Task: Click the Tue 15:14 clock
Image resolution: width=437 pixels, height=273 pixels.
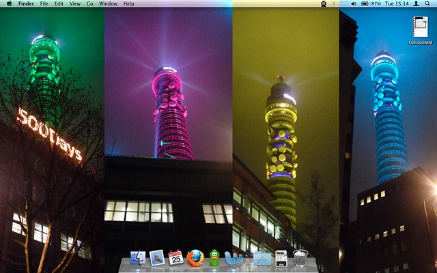Action: point(397,3)
